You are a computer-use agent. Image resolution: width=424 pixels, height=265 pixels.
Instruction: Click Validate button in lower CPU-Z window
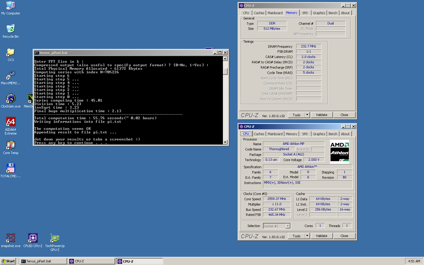click(x=322, y=236)
